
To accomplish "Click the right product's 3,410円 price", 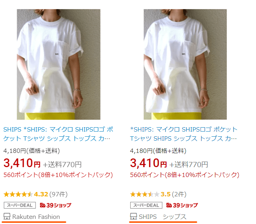I will click(148, 163).
